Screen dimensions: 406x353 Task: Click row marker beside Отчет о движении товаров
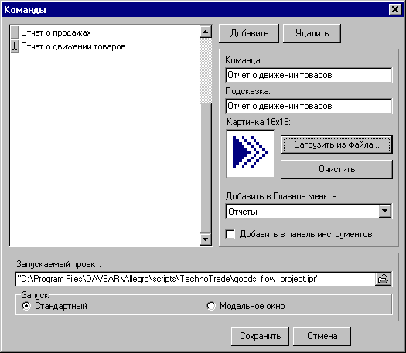[15, 46]
